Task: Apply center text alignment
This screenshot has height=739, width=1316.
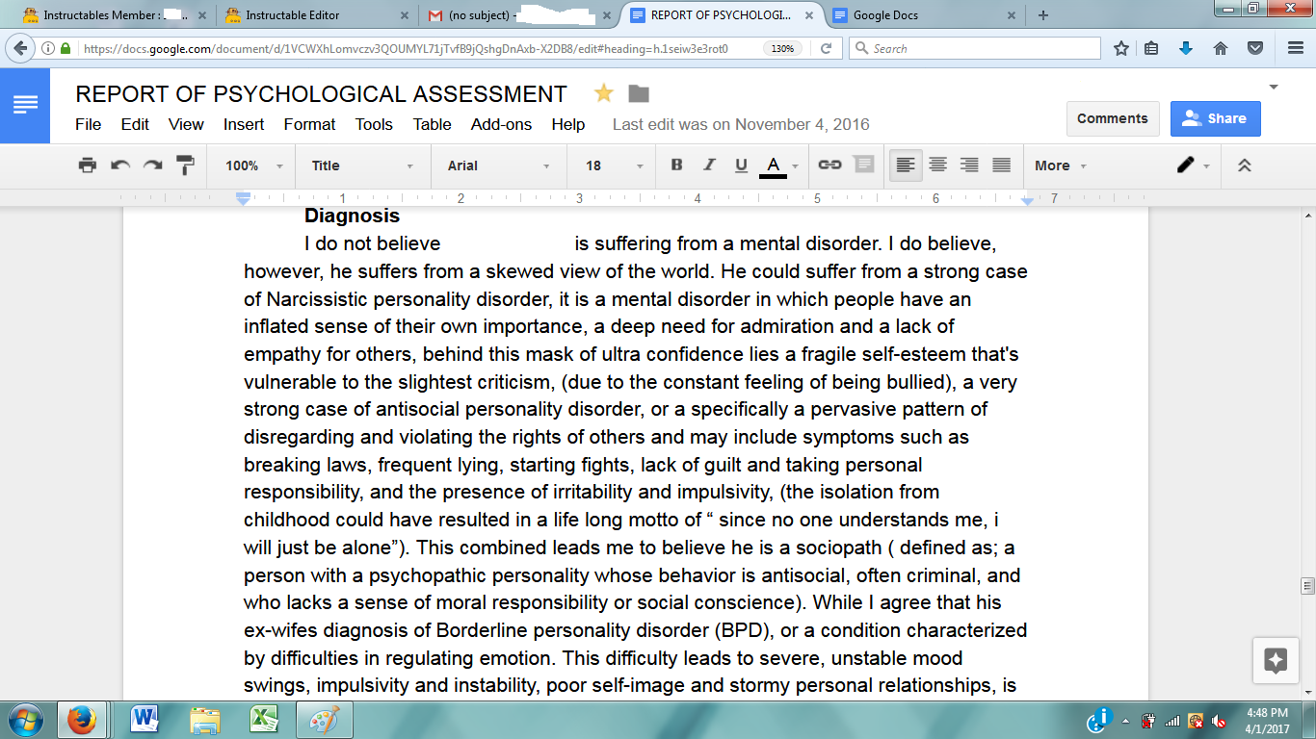Action: (936, 165)
